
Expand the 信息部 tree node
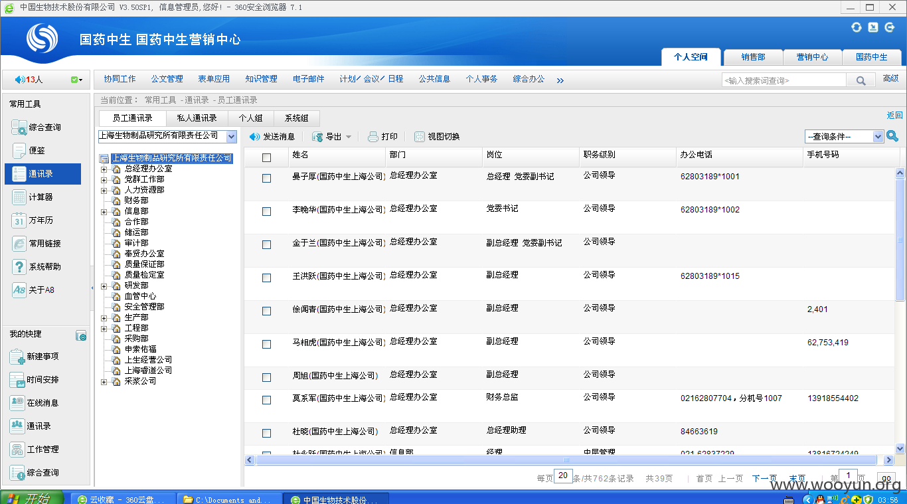coord(104,211)
